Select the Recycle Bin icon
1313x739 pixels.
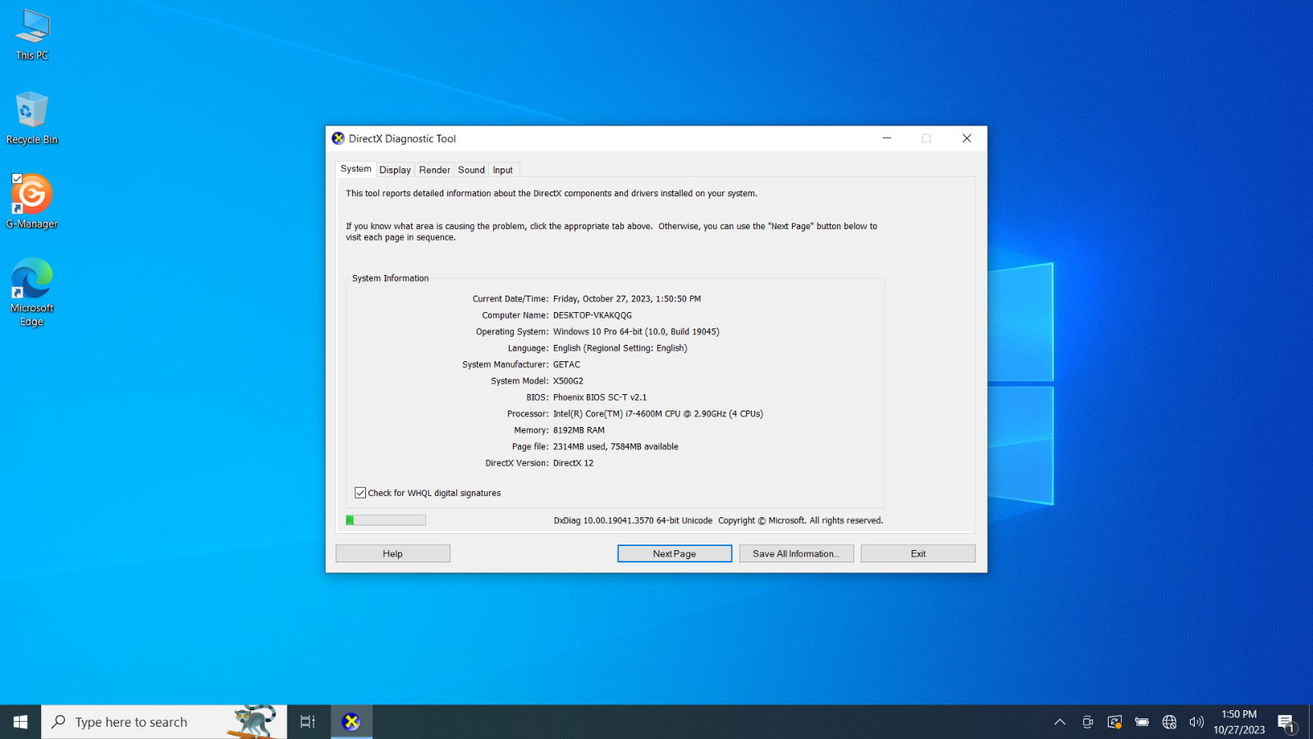click(32, 118)
